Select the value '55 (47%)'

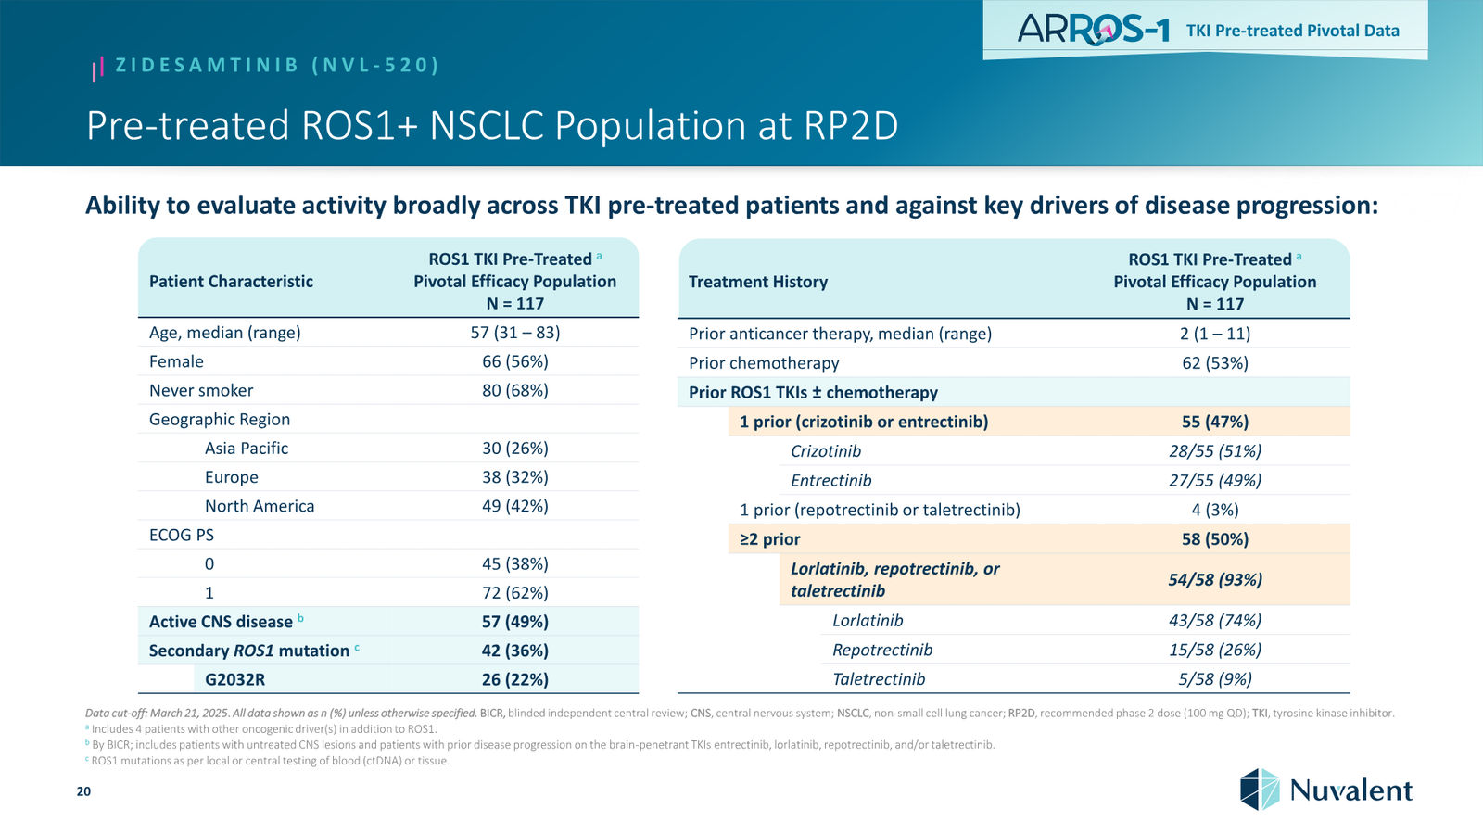tap(1215, 422)
